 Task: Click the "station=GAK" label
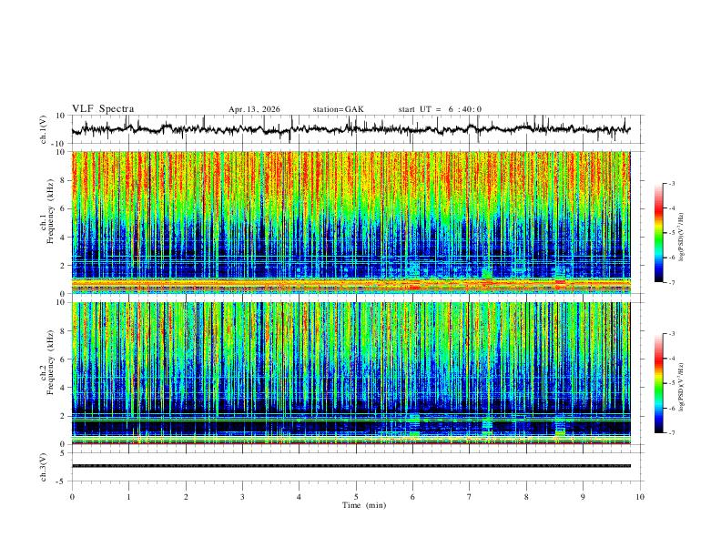[x=338, y=109]
